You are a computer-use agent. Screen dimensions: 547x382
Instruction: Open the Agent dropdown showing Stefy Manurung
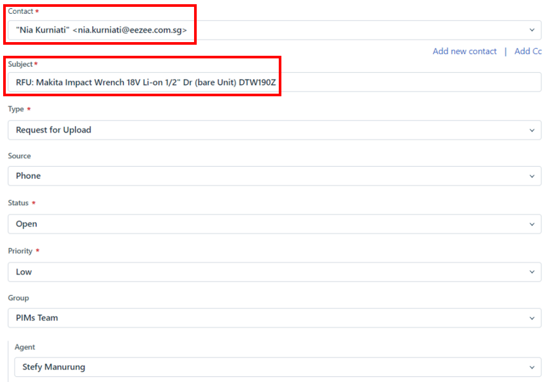click(278, 367)
